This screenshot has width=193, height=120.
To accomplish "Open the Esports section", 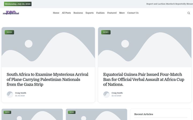I will (90, 13).
